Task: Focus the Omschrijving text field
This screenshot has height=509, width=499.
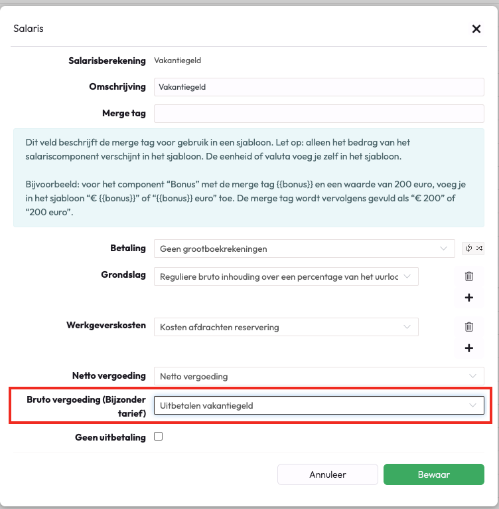Action: 319,87
